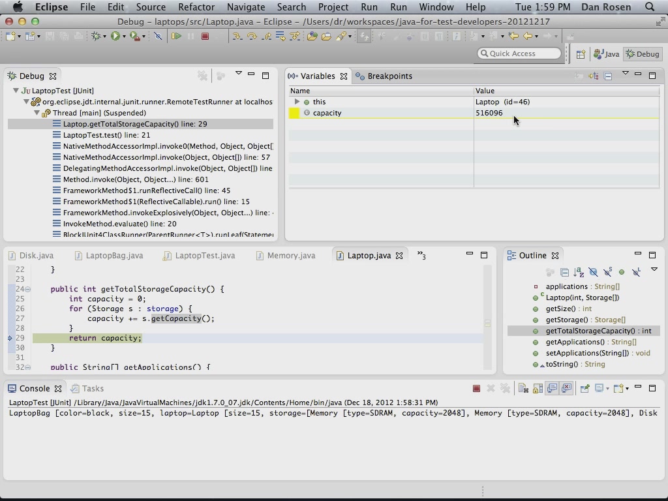Open the Tasks tab
668x501 pixels.
coord(88,389)
